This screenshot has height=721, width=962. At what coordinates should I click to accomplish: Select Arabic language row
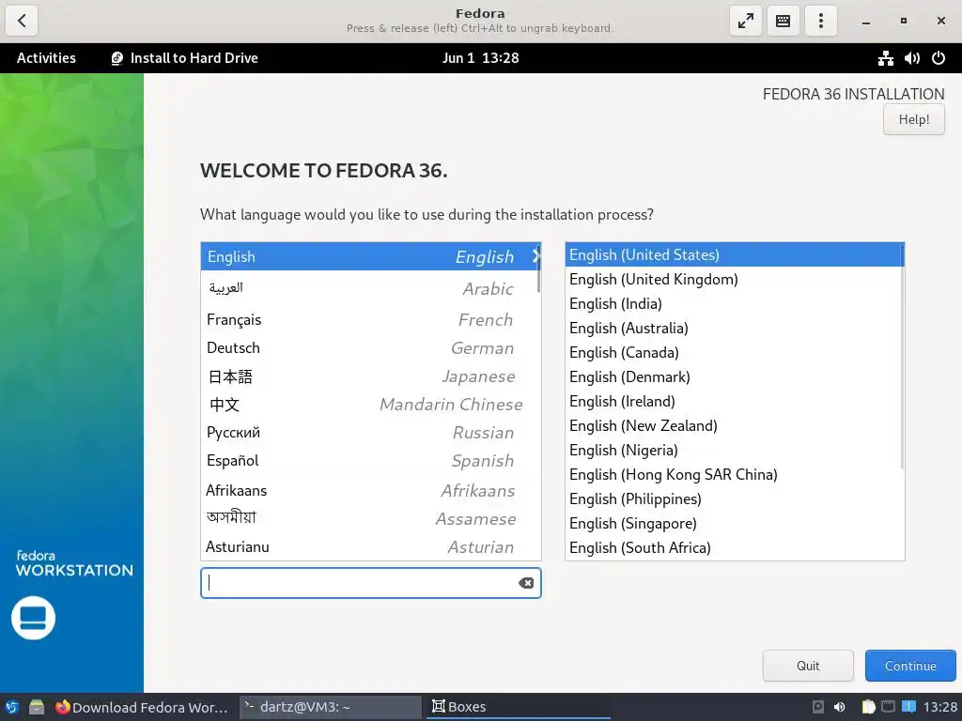pyautogui.click(x=370, y=288)
